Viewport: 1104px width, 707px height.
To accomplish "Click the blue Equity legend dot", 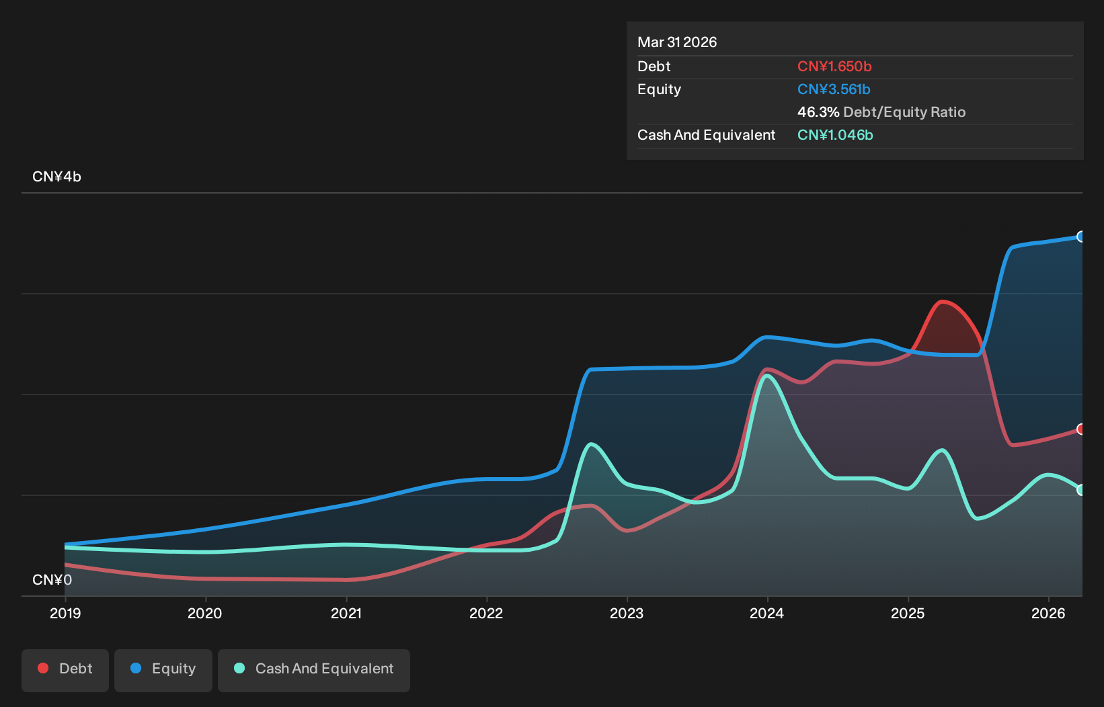I will click(x=136, y=668).
